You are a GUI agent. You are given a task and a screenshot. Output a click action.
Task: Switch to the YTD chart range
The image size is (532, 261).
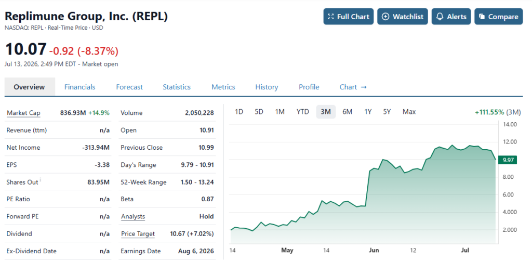[303, 112]
